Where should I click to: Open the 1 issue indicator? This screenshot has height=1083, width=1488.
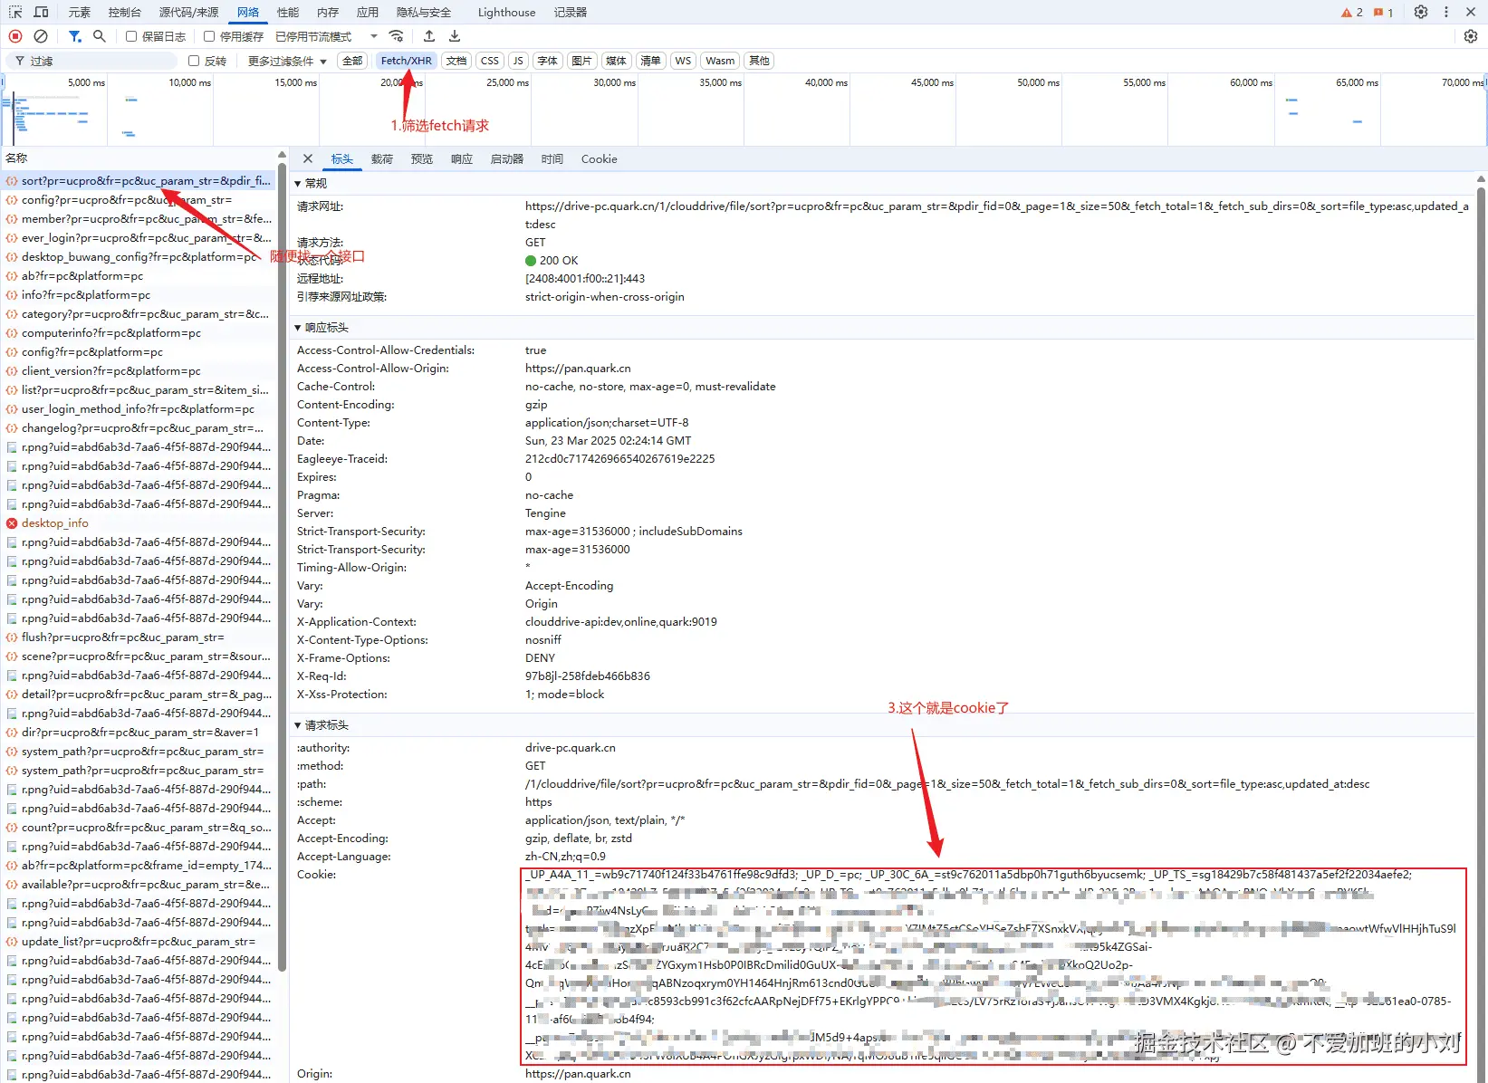(1383, 13)
